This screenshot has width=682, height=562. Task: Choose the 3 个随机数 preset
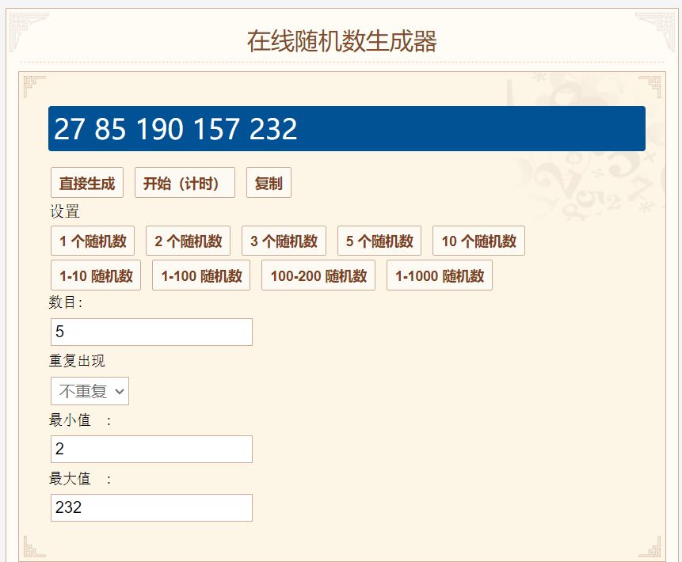point(284,241)
